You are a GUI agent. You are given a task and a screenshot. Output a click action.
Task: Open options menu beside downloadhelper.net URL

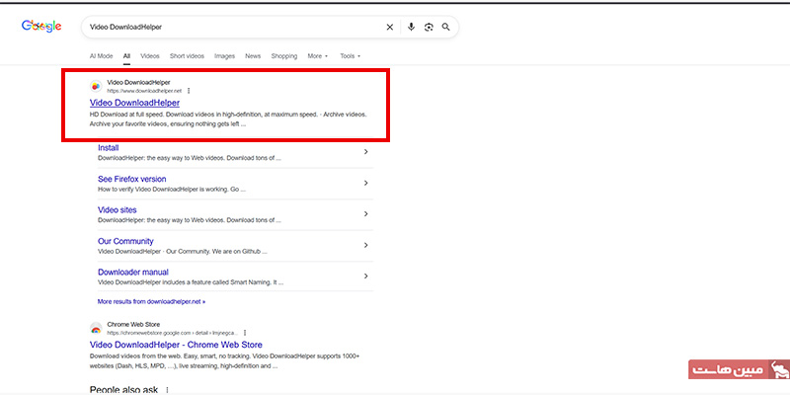click(x=188, y=90)
